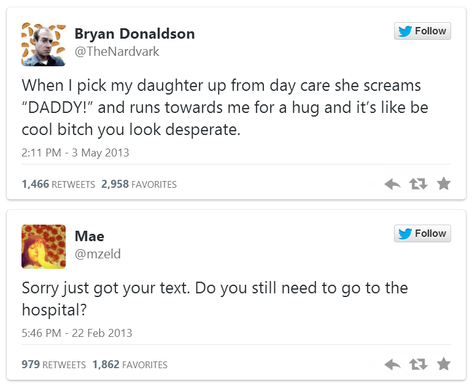
Task: Open the 3 May 2013 timestamp
Action: tap(75, 153)
